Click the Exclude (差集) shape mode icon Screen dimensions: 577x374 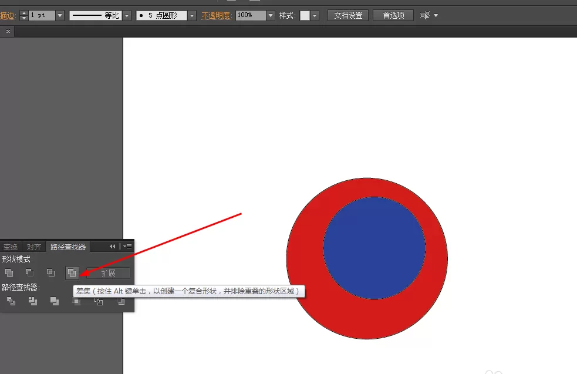[72, 273]
